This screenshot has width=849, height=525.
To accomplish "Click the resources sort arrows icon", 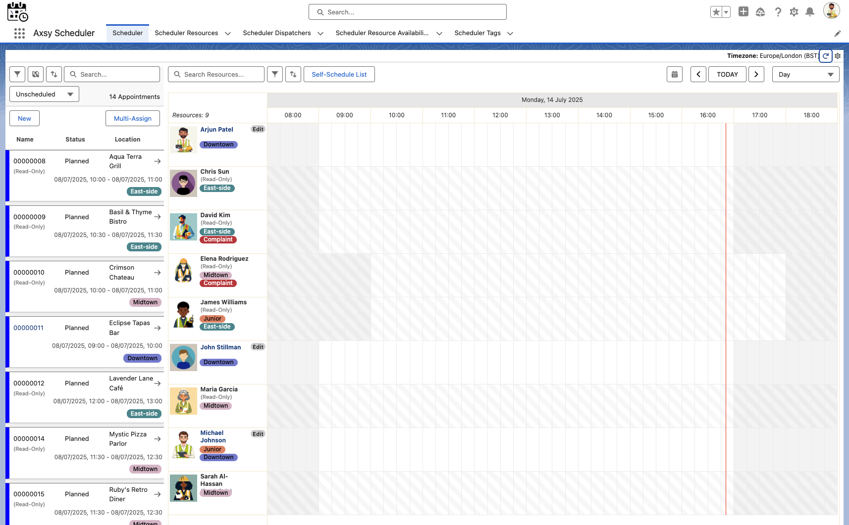I will click(x=293, y=74).
